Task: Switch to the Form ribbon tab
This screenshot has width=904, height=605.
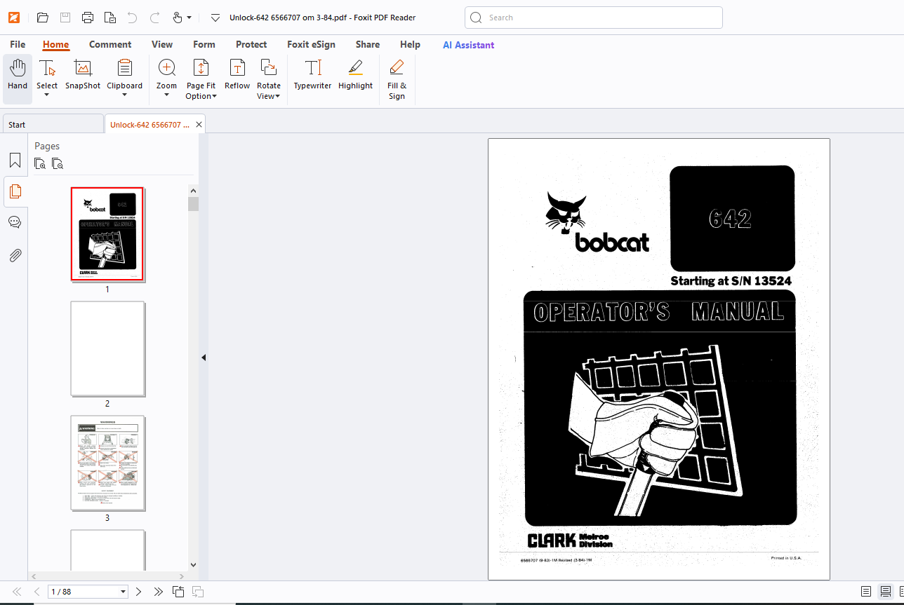Action: [204, 44]
